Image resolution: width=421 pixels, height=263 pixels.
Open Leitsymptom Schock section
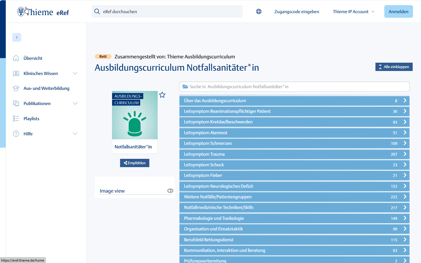coord(294,165)
